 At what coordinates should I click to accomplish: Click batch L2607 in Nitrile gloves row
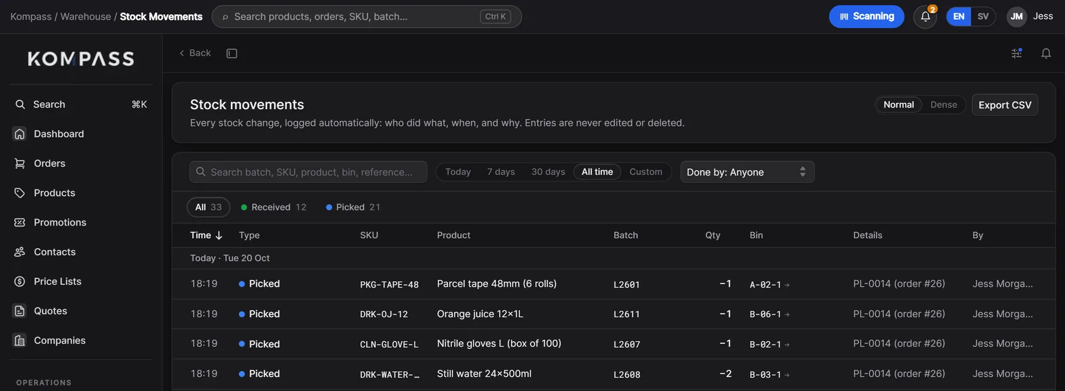[x=627, y=344]
